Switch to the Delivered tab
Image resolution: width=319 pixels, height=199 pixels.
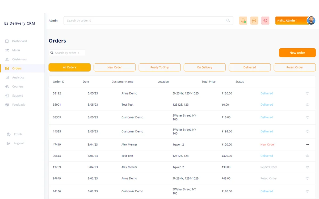click(x=250, y=67)
